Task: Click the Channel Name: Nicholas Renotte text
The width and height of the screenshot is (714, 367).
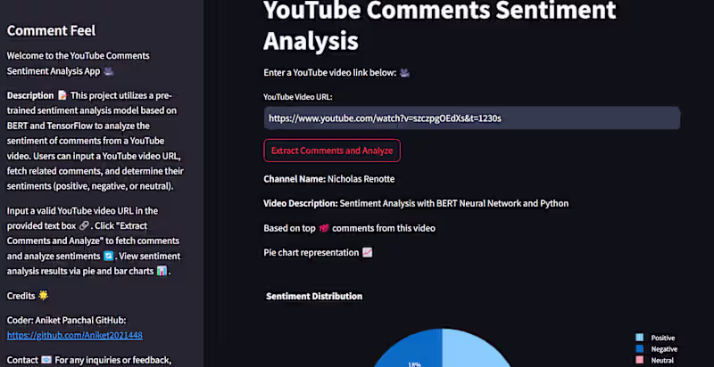Action: click(329, 179)
